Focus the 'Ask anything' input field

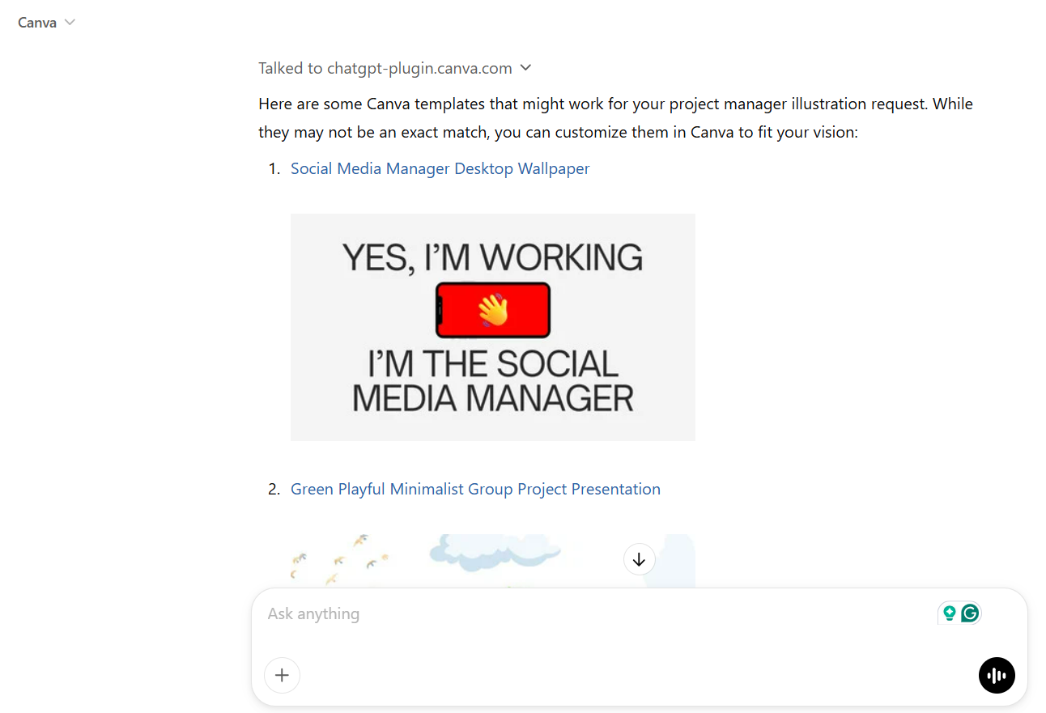click(x=599, y=613)
